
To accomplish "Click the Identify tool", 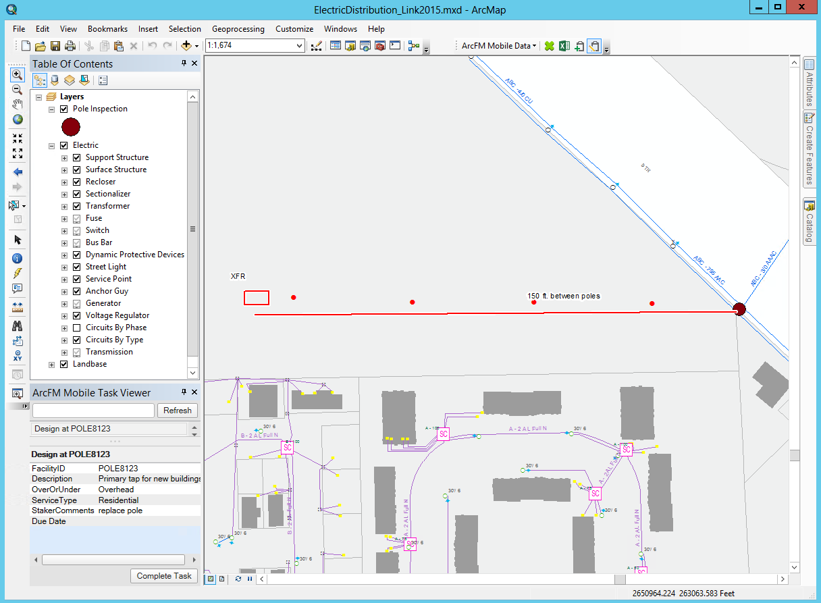I will click(x=17, y=258).
